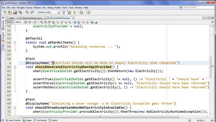Open the search options magnifier dropdown
The width and height of the screenshot is (216, 122).
[181, 7]
